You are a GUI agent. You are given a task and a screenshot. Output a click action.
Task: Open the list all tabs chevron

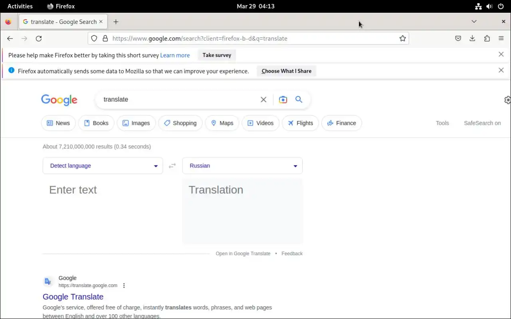coord(474,22)
